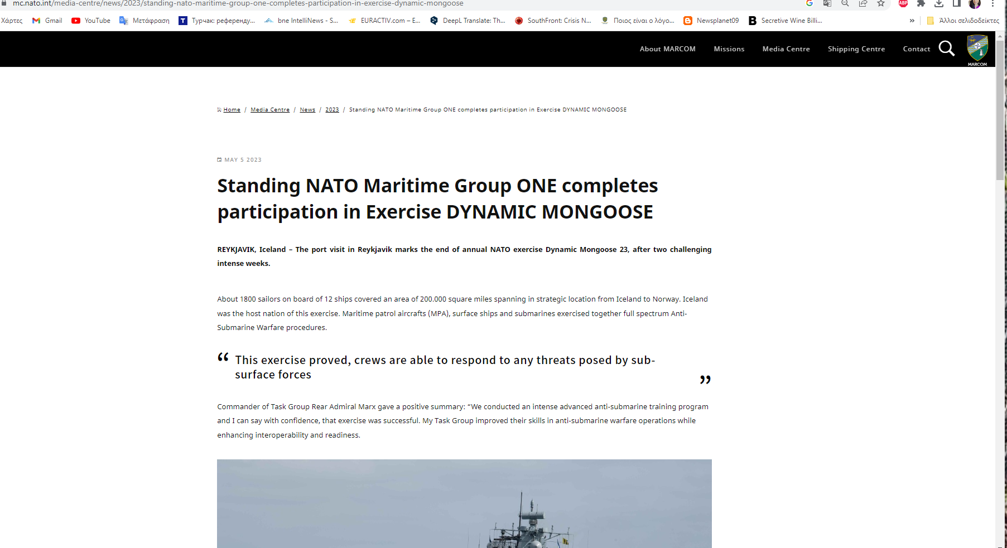Click the Home breadcrumb link
Viewport: 1007px width, 548px height.
232,110
